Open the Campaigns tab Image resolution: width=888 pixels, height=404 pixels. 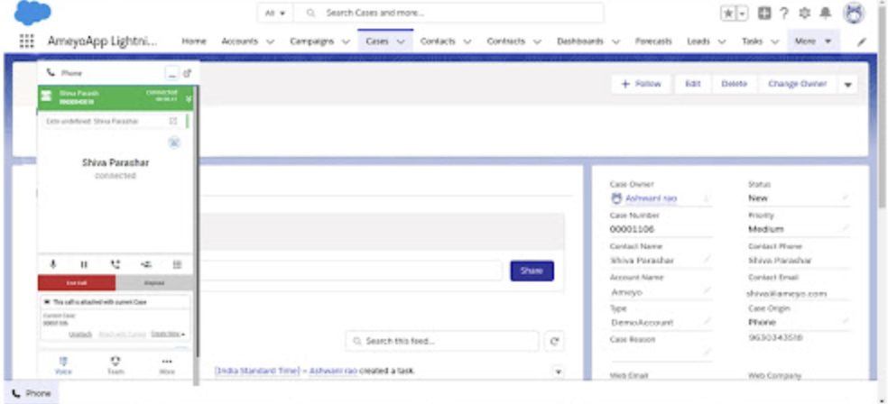(312, 41)
